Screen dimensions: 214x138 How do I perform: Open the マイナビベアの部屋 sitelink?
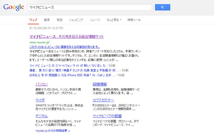click(x=107, y=116)
